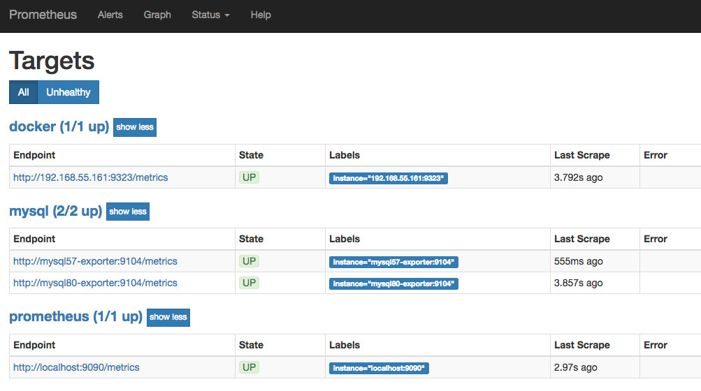Viewport: 701px width, 391px height.
Task: Collapse prometheus targets with show less
Action: pyautogui.click(x=168, y=317)
